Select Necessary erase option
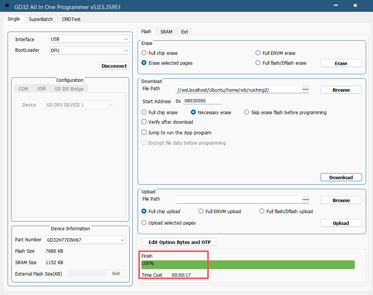The image size is (373, 295). [x=211, y=112]
